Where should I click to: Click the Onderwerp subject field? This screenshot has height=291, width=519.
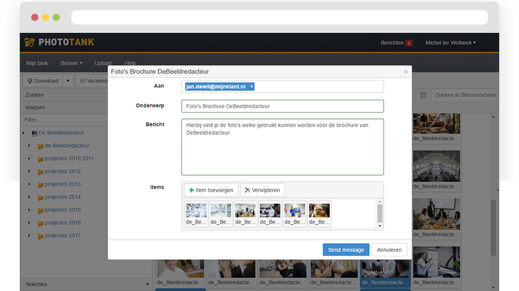click(x=282, y=106)
